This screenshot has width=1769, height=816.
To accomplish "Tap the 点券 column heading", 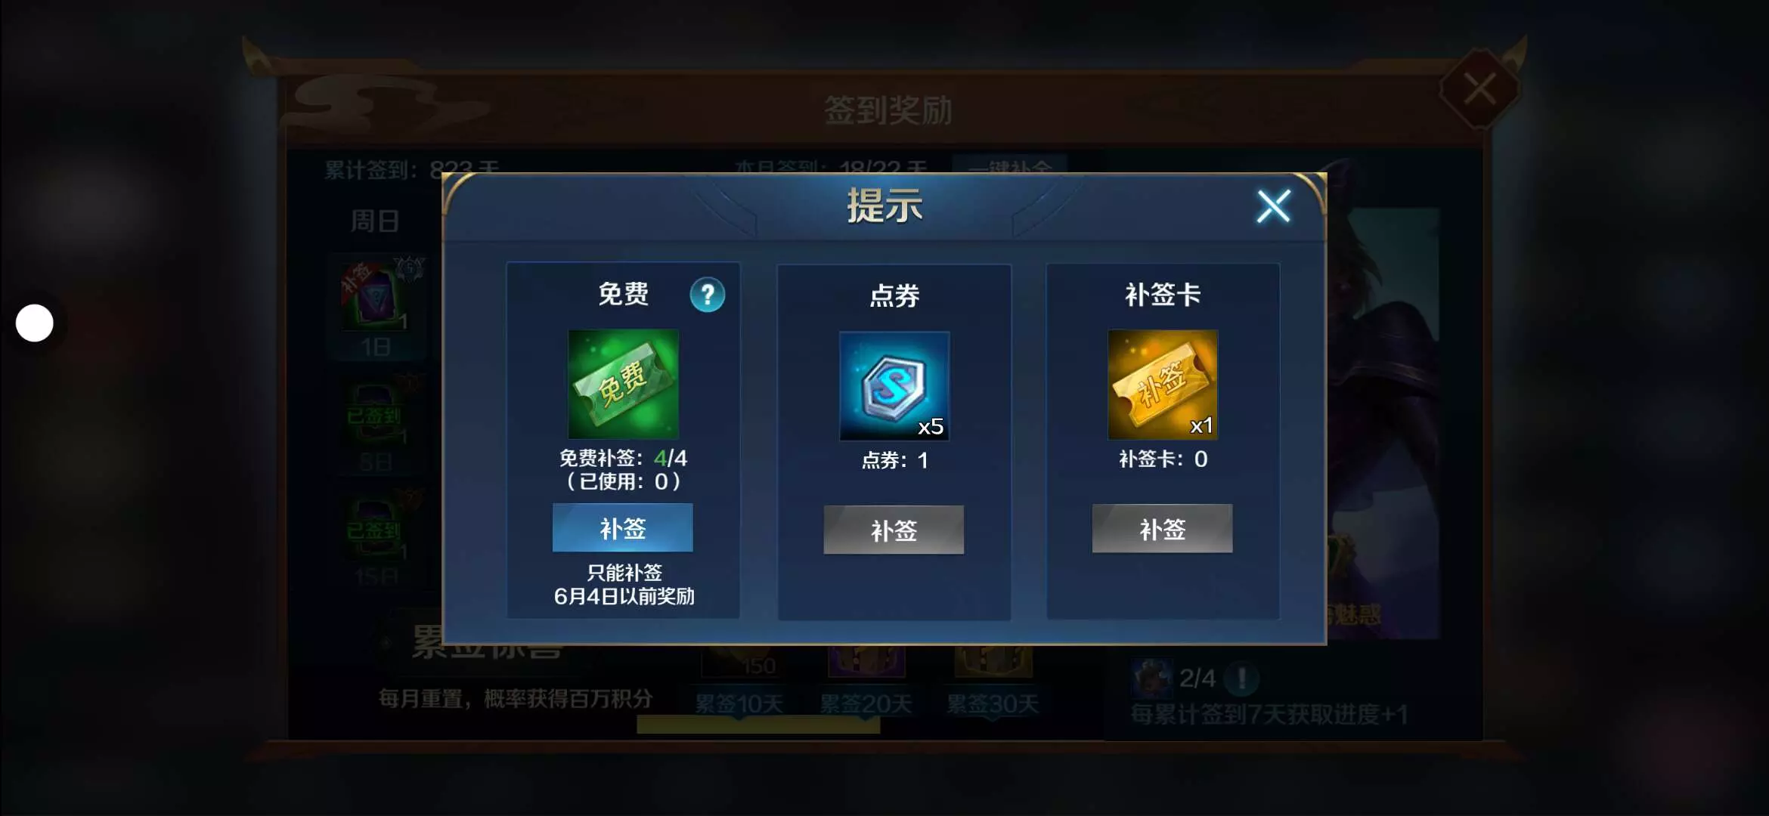I will [894, 295].
